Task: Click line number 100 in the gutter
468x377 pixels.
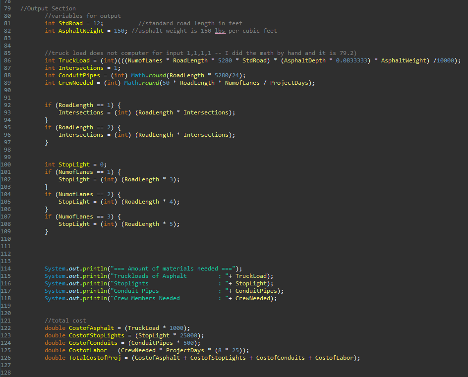Action: point(5,164)
